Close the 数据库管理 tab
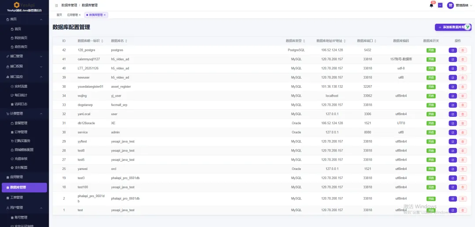 105,15
